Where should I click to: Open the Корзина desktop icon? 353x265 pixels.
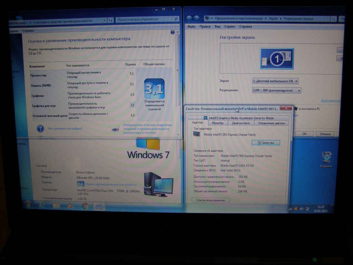coord(326,160)
